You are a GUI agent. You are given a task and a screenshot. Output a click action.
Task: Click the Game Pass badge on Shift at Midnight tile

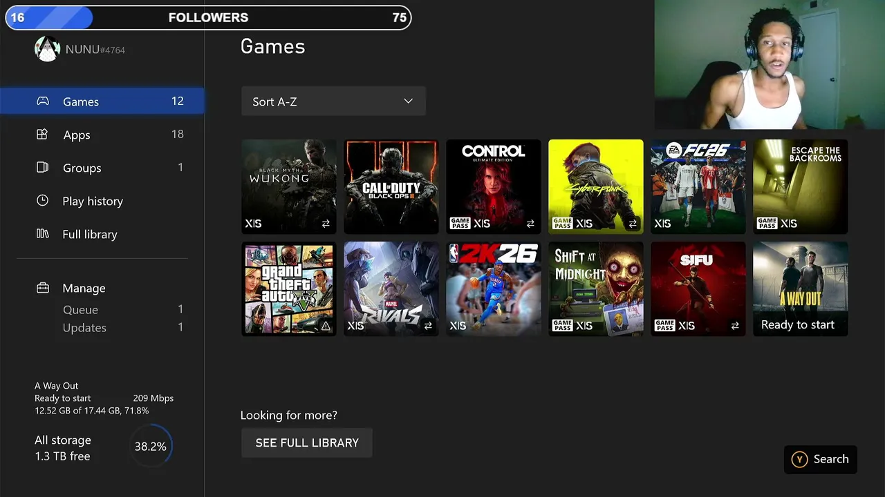tap(562, 326)
